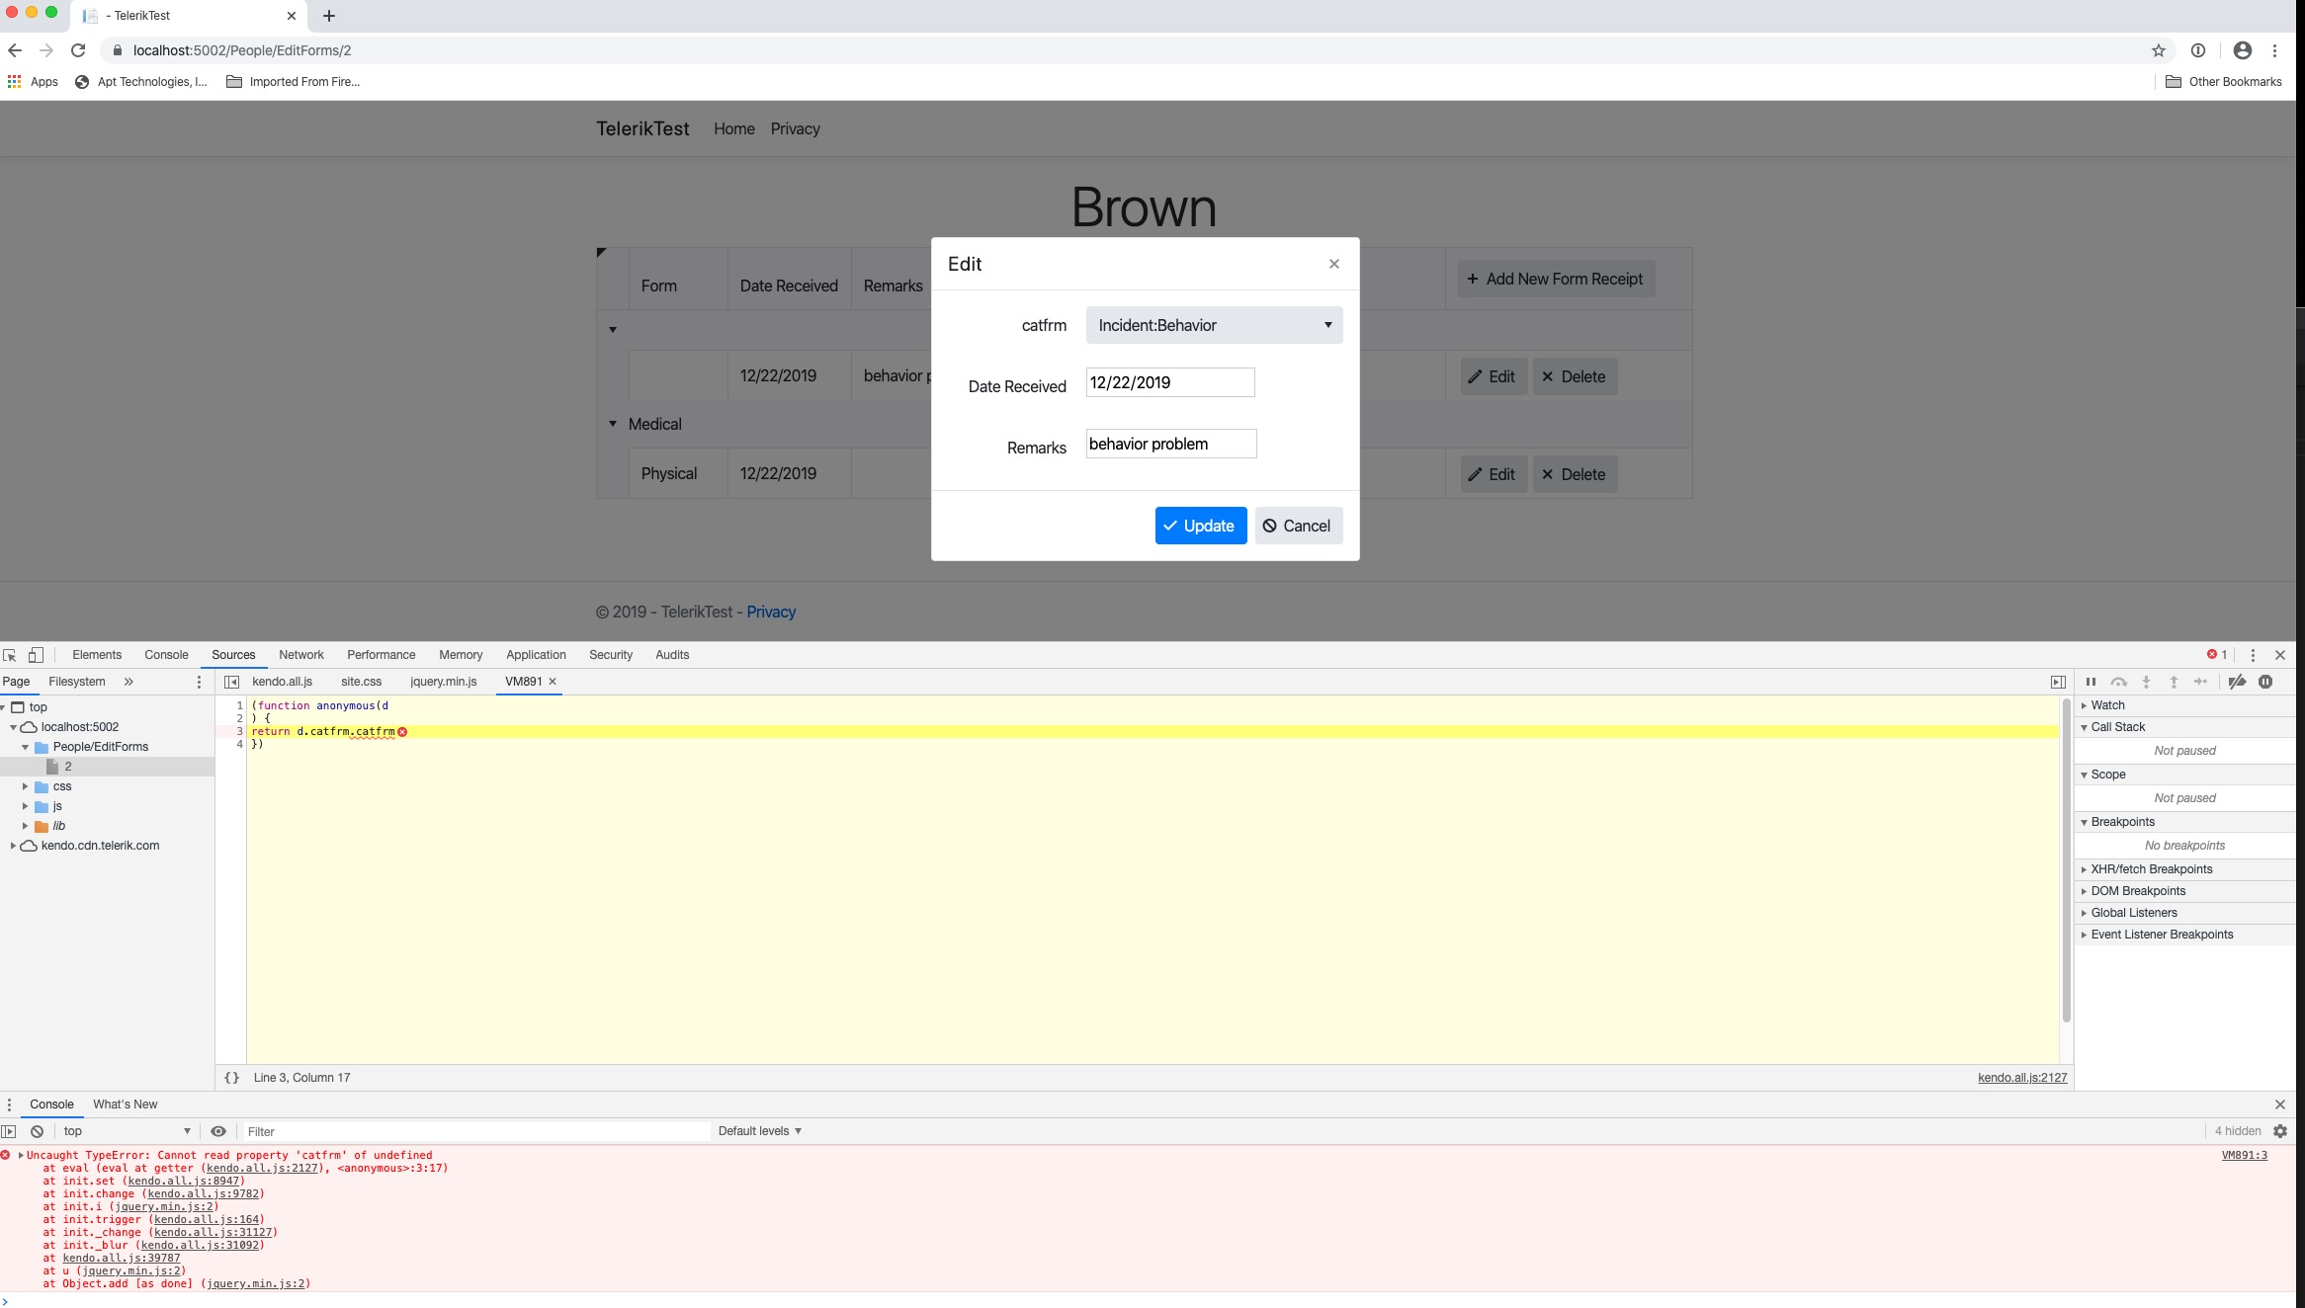Toggle the device toolbar icon
This screenshot has height=1308, width=2305.
[36, 655]
